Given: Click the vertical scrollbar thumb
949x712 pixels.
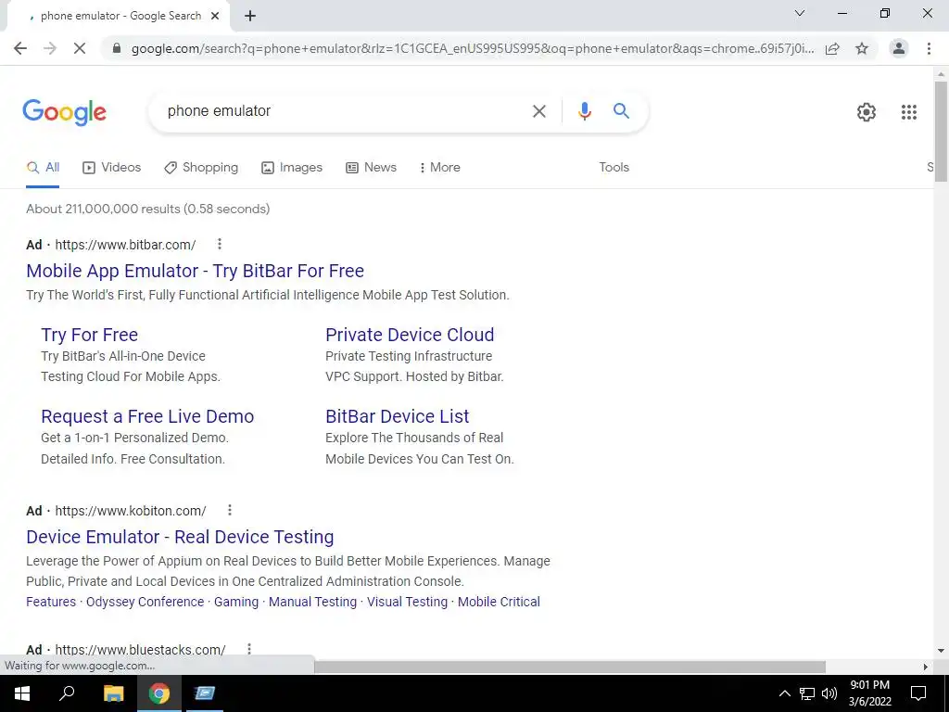Looking at the screenshot, I should 941,131.
